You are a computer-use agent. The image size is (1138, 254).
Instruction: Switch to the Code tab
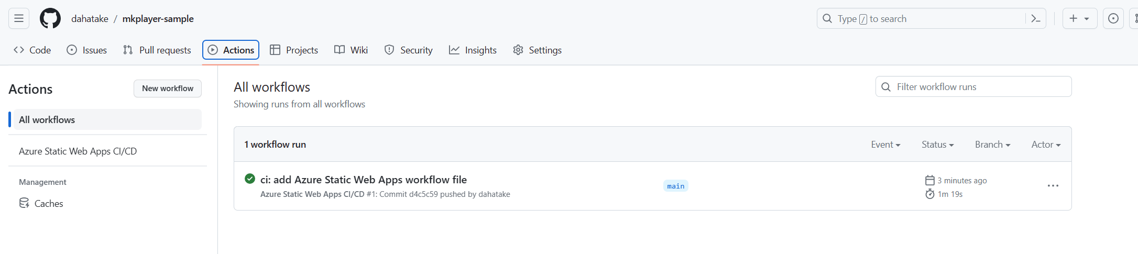pyautogui.click(x=32, y=50)
